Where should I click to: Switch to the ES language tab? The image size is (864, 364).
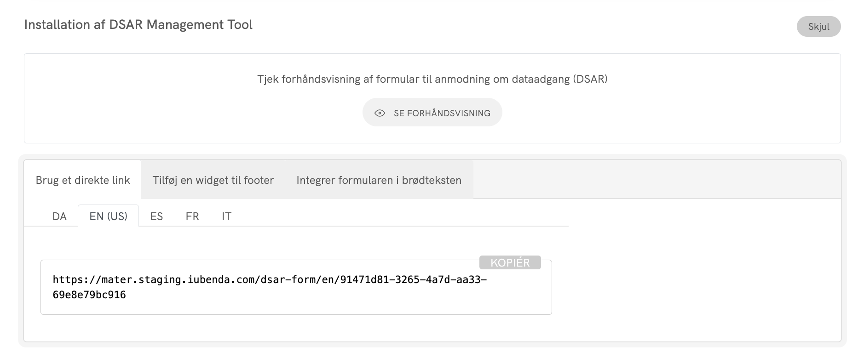click(x=156, y=216)
